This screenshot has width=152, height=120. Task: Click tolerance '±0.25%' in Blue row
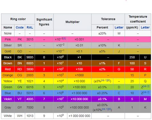click(x=102, y=93)
